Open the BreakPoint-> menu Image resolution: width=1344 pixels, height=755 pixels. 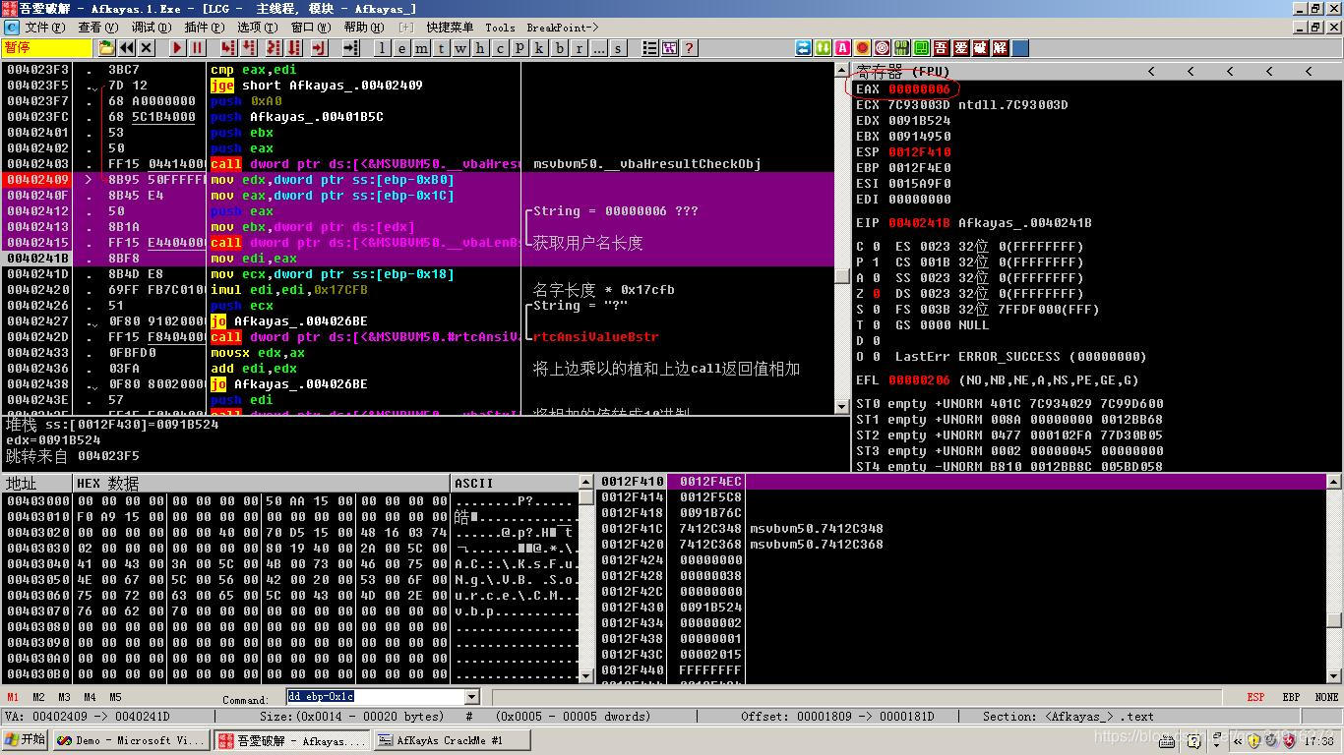[562, 28]
